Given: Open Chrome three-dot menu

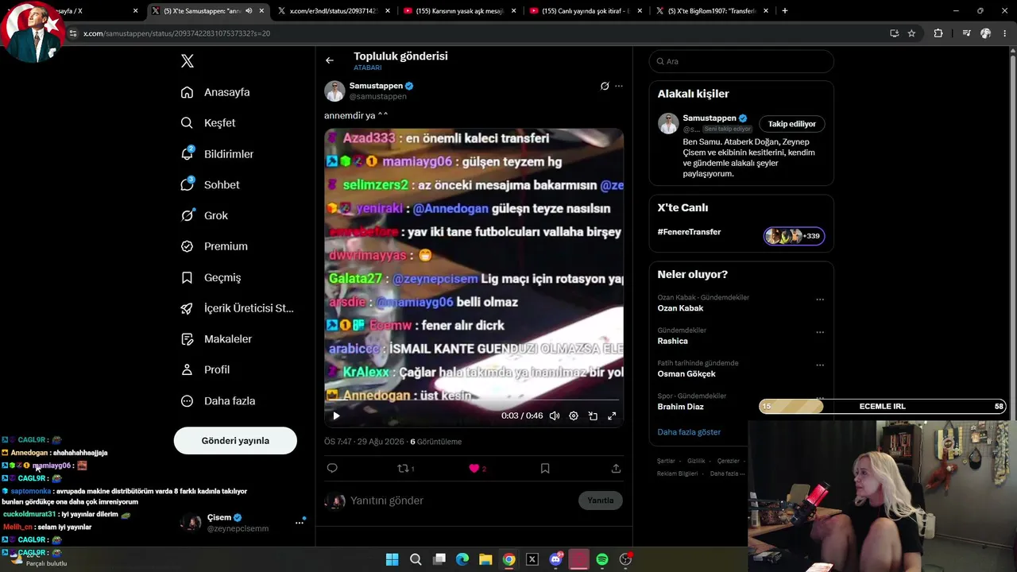Looking at the screenshot, I should tap(1005, 33).
